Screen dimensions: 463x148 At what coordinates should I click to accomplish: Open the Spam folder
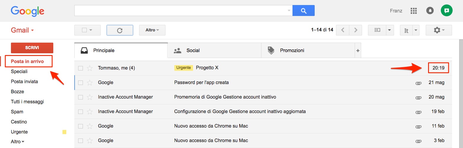coord(17,112)
